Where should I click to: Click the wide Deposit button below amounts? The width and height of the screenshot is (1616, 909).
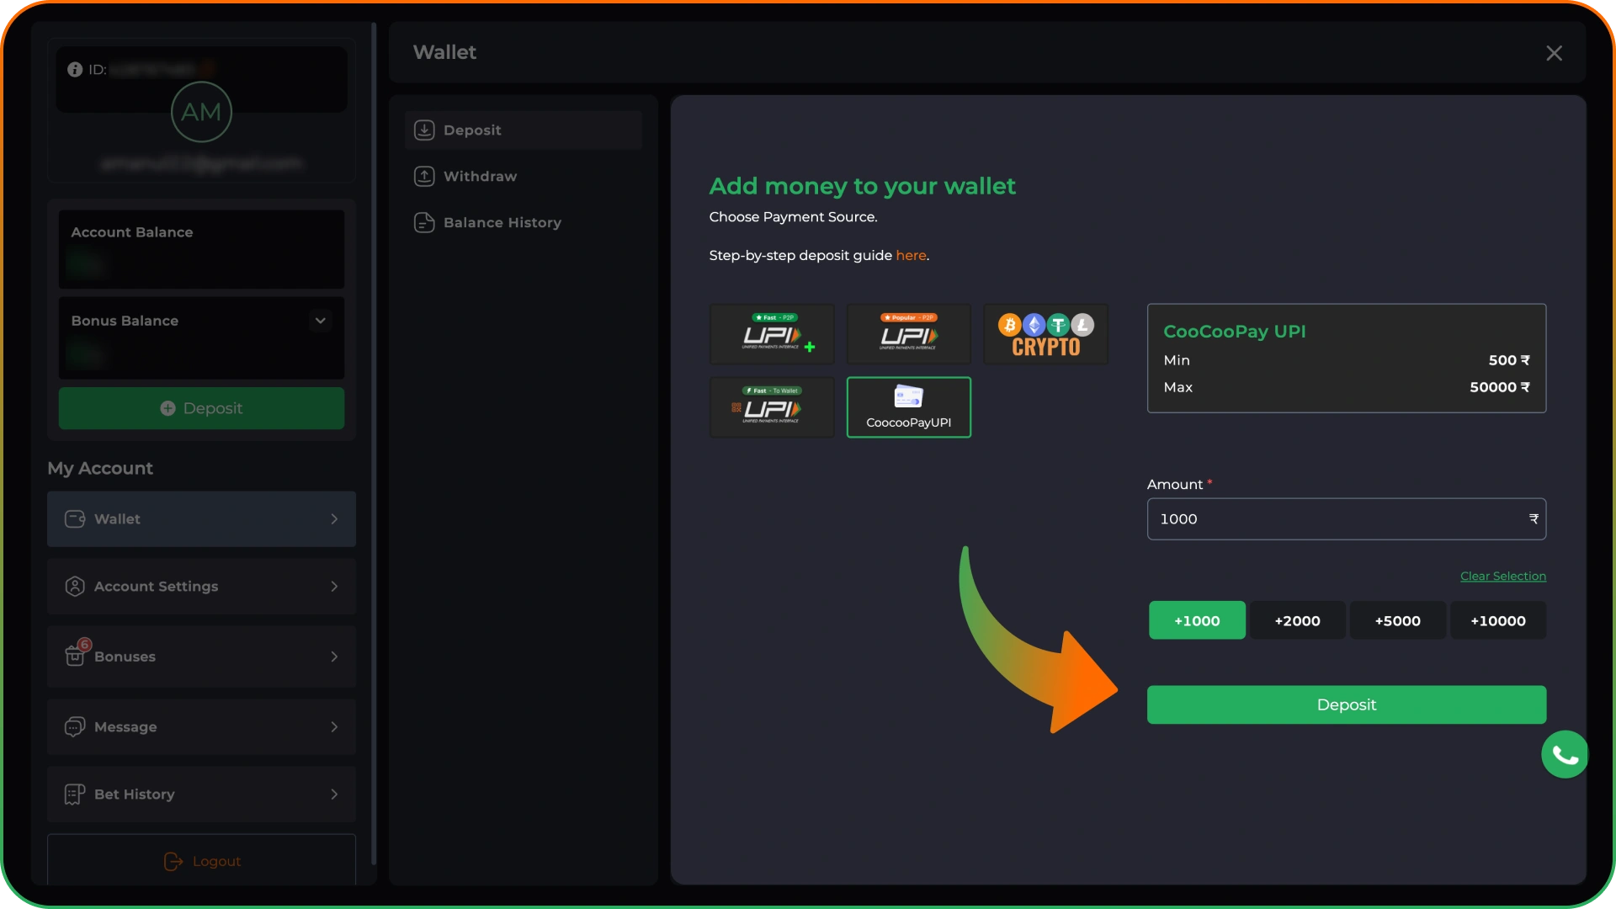[x=1346, y=704]
